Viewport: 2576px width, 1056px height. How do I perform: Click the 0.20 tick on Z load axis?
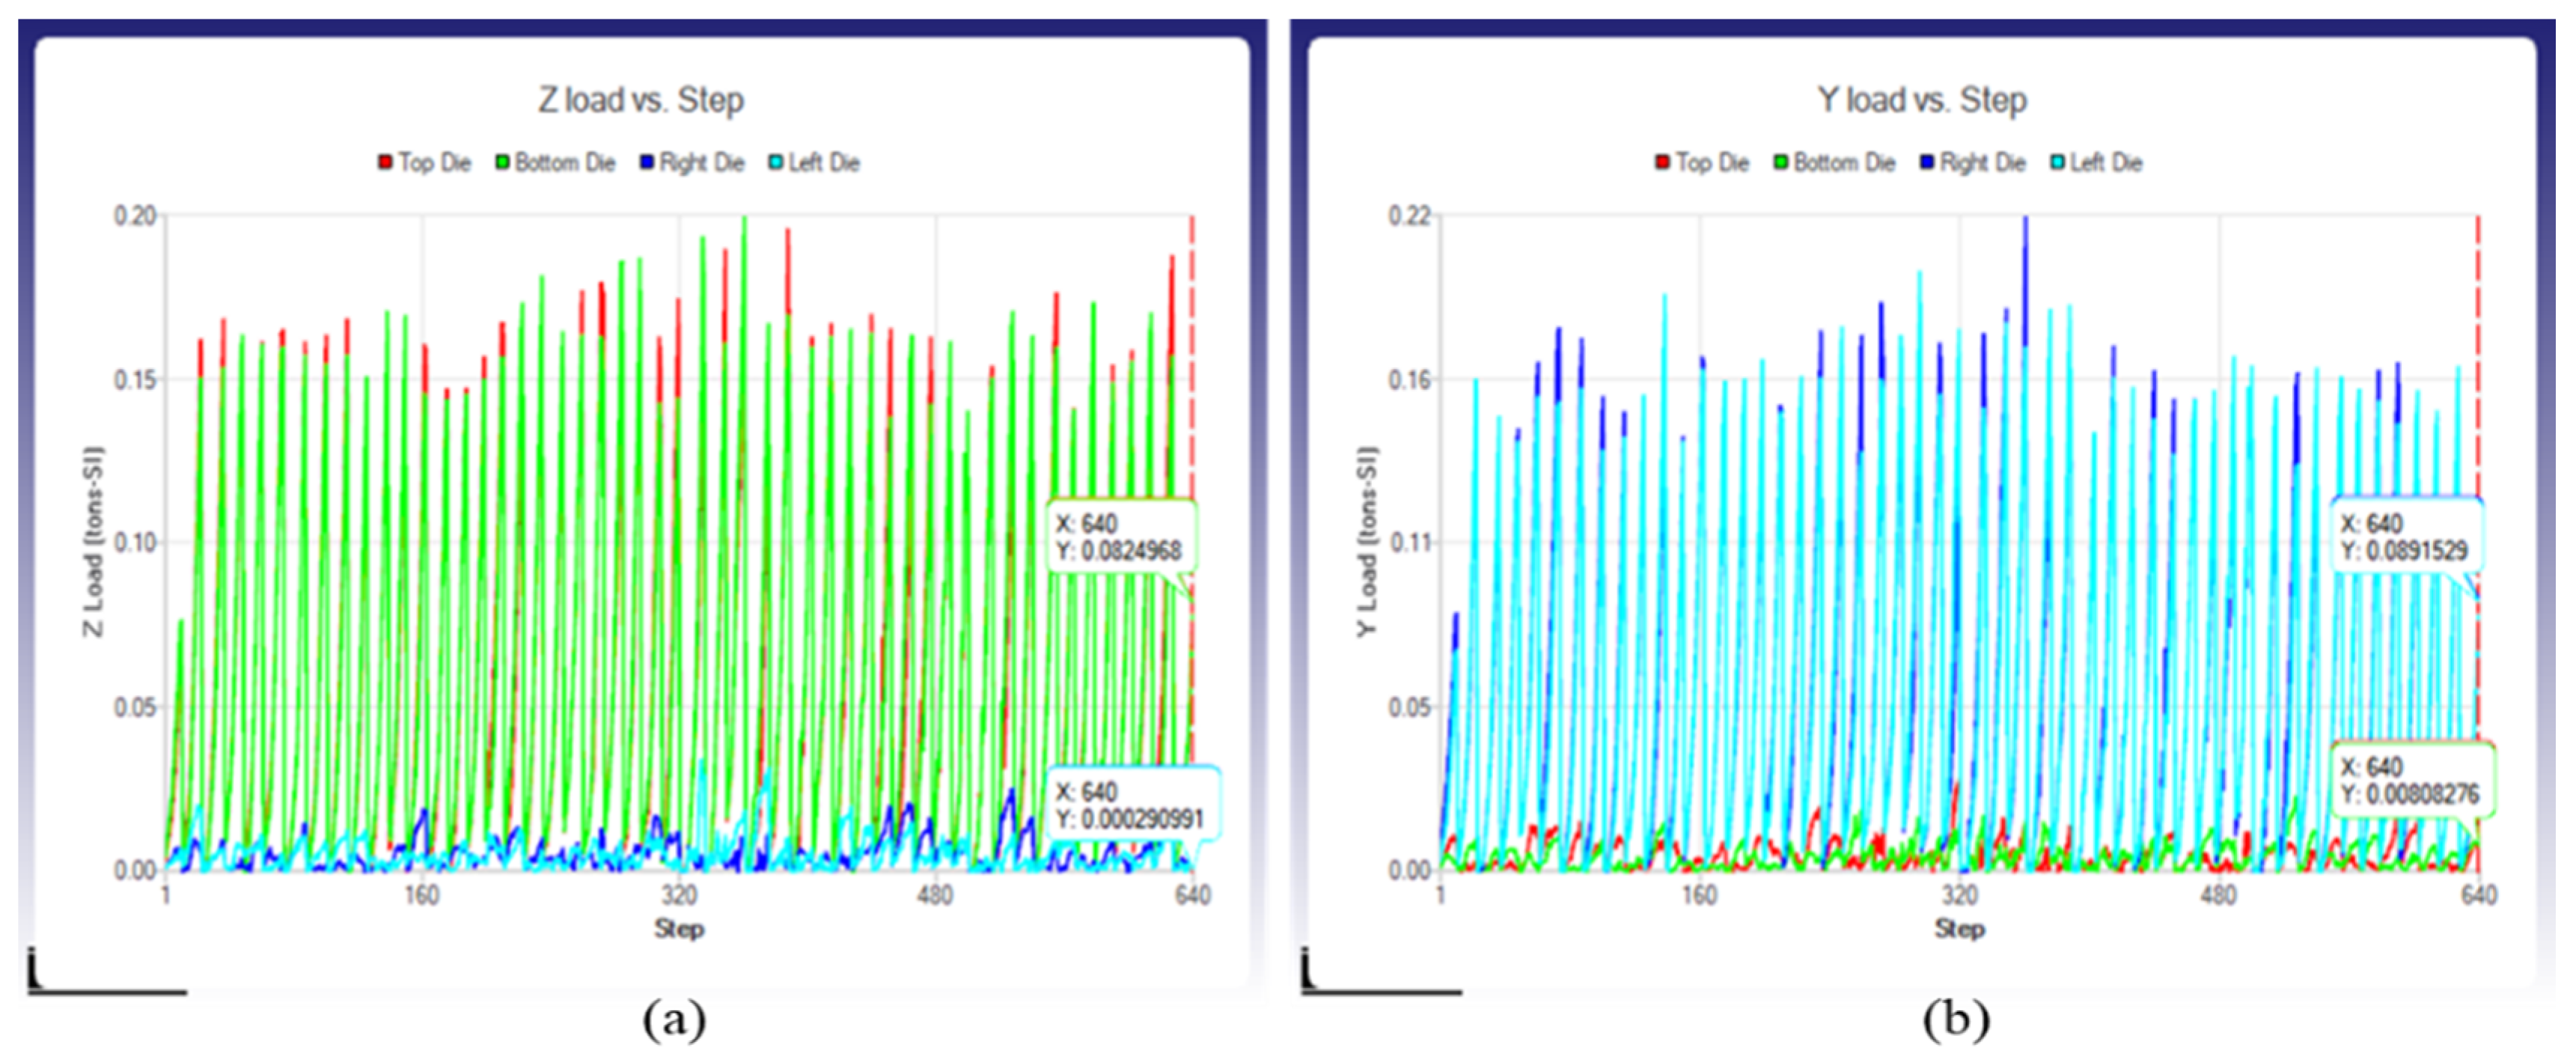click(135, 216)
